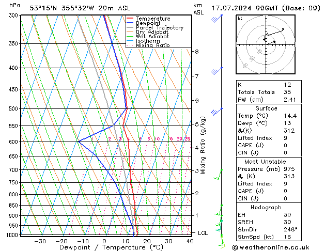Click the 'hPa' pressure unit label
Image resolution: width=325 pixels, height=251 pixels.
coord(14,5)
